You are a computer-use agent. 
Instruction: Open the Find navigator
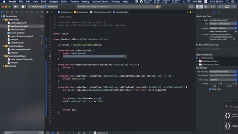click(17, 12)
